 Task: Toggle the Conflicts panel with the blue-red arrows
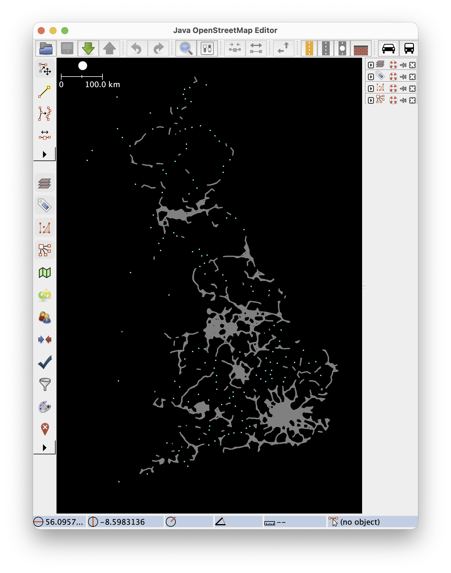tap(45, 340)
